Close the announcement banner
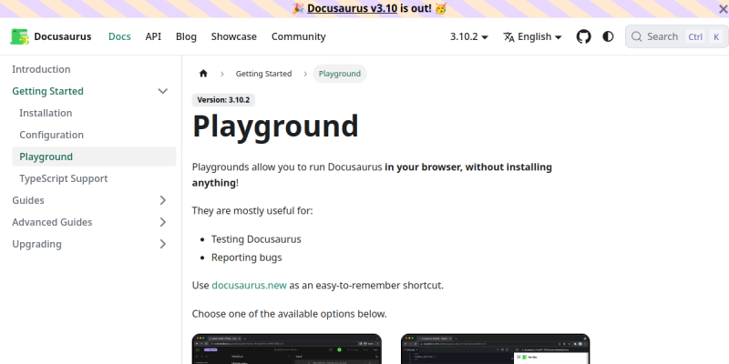 (723, 9)
